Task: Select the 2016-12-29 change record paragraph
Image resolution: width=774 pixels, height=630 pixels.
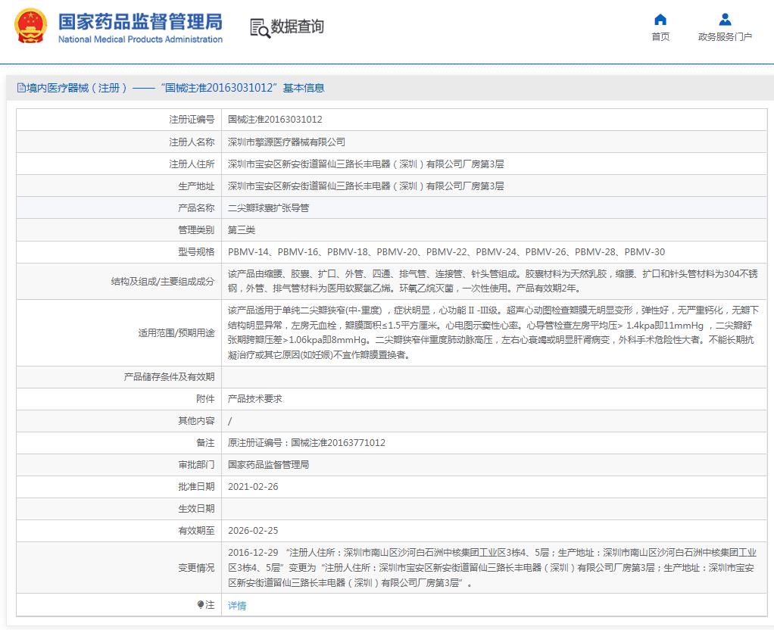Action: pyautogui.click(x=492, y=568)
